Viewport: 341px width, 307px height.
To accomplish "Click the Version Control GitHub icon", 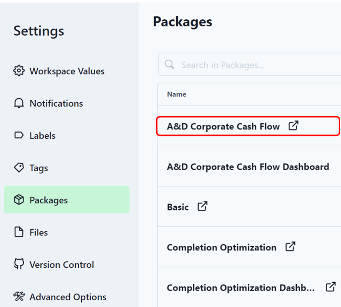I will tap(19, 264).
